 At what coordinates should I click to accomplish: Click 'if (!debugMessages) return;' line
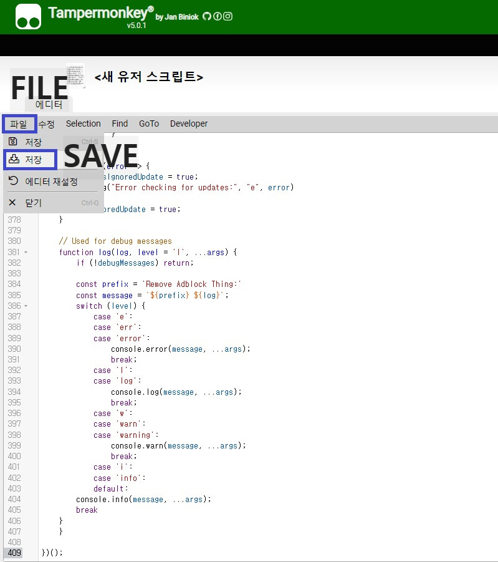pos(135,263)
